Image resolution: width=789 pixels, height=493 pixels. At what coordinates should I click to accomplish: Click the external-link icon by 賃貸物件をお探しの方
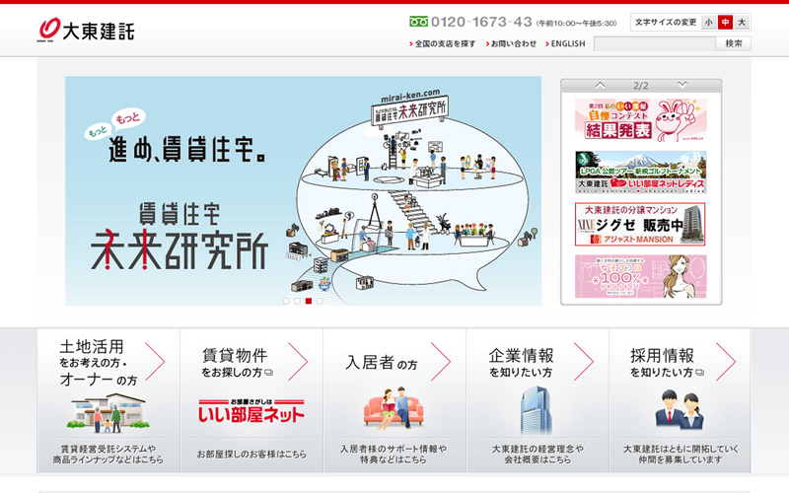point(268,373)
